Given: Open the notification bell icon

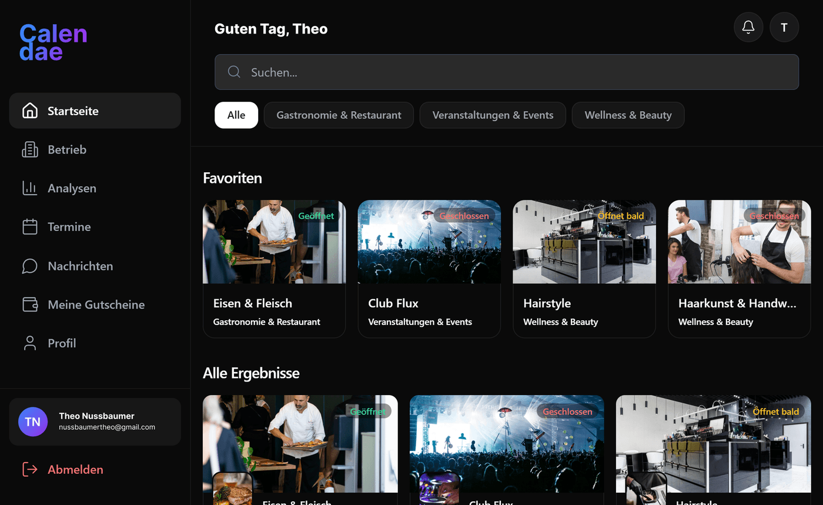Looking at the screenshot, I should [x=748, y=27].
